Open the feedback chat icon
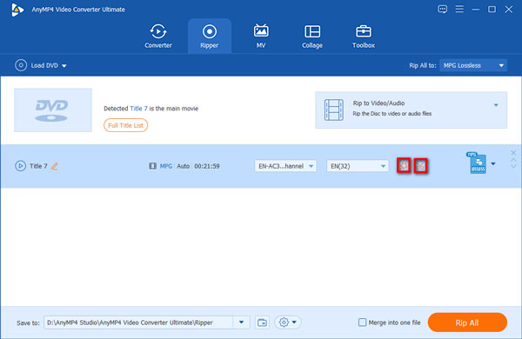Screen dimensions: 522x339 443,9
